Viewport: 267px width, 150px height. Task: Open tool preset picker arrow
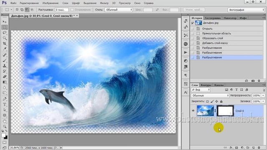(11, 10)
